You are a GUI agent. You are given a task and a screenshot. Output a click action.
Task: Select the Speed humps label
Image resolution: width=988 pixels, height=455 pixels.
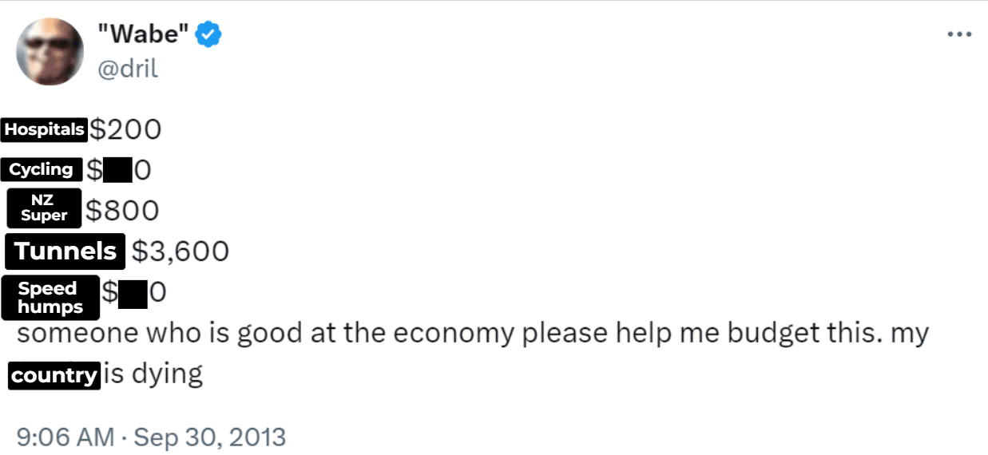click(x=50, y=297)
